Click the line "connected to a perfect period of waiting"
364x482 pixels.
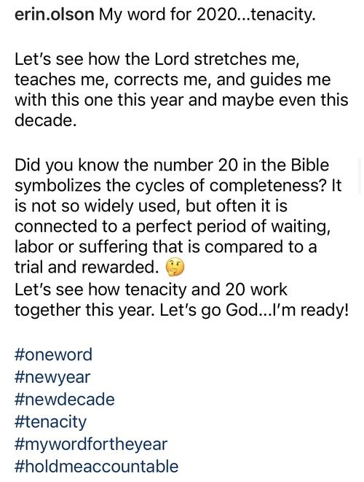coord(173,227)
